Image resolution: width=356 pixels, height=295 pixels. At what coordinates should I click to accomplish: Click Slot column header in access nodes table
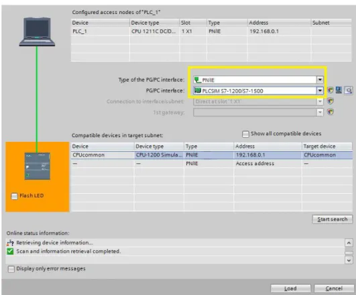193,23
